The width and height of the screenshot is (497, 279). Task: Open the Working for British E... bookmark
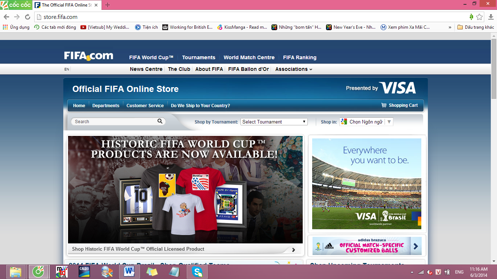[187, 27]
